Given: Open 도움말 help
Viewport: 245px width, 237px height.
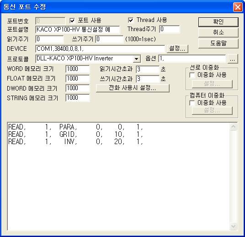Looking at the screenshot, I should (218, 43).
